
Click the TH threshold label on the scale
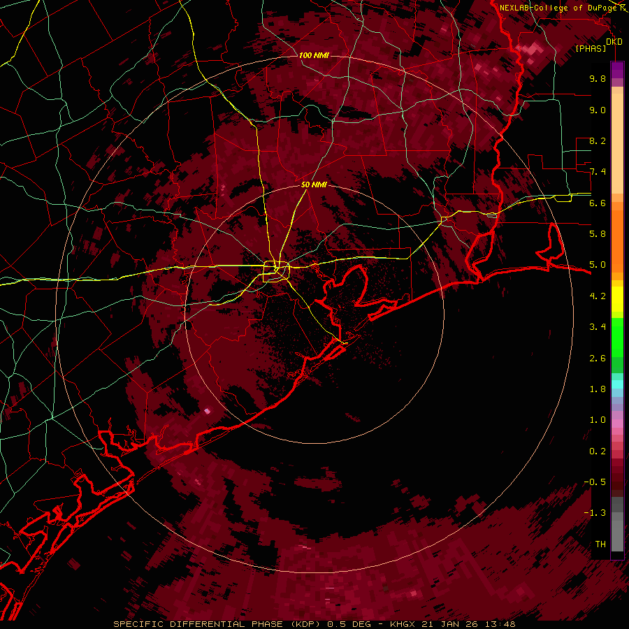(x=600, y=544)
